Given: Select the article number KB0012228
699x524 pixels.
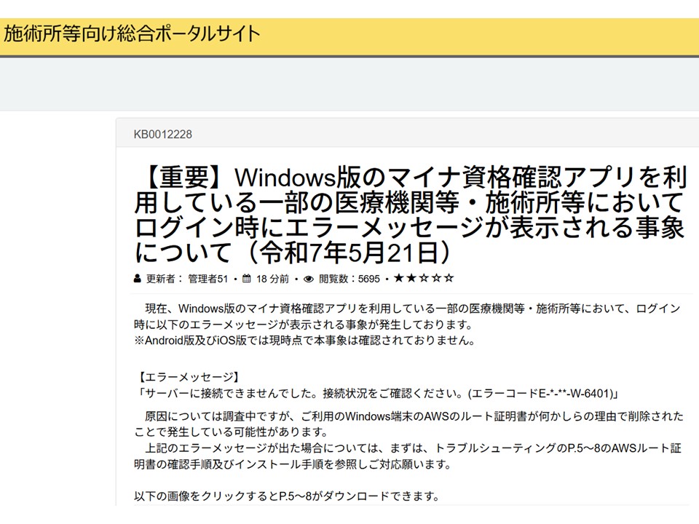Looking at the screenshot, I should click(x=162, y=134).
